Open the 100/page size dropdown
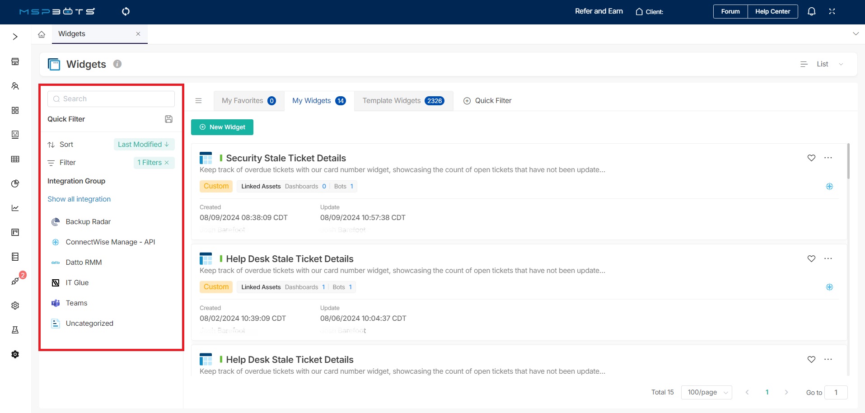The width and height of the screenshot is (865, 413). pyautogui.click(x=706, y=392)
